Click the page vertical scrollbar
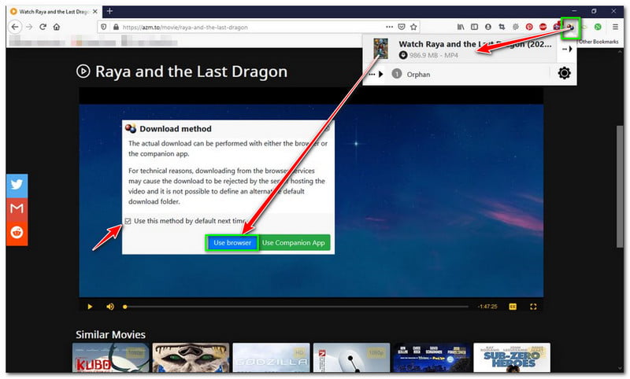630x379 pixels. [620, 186]
